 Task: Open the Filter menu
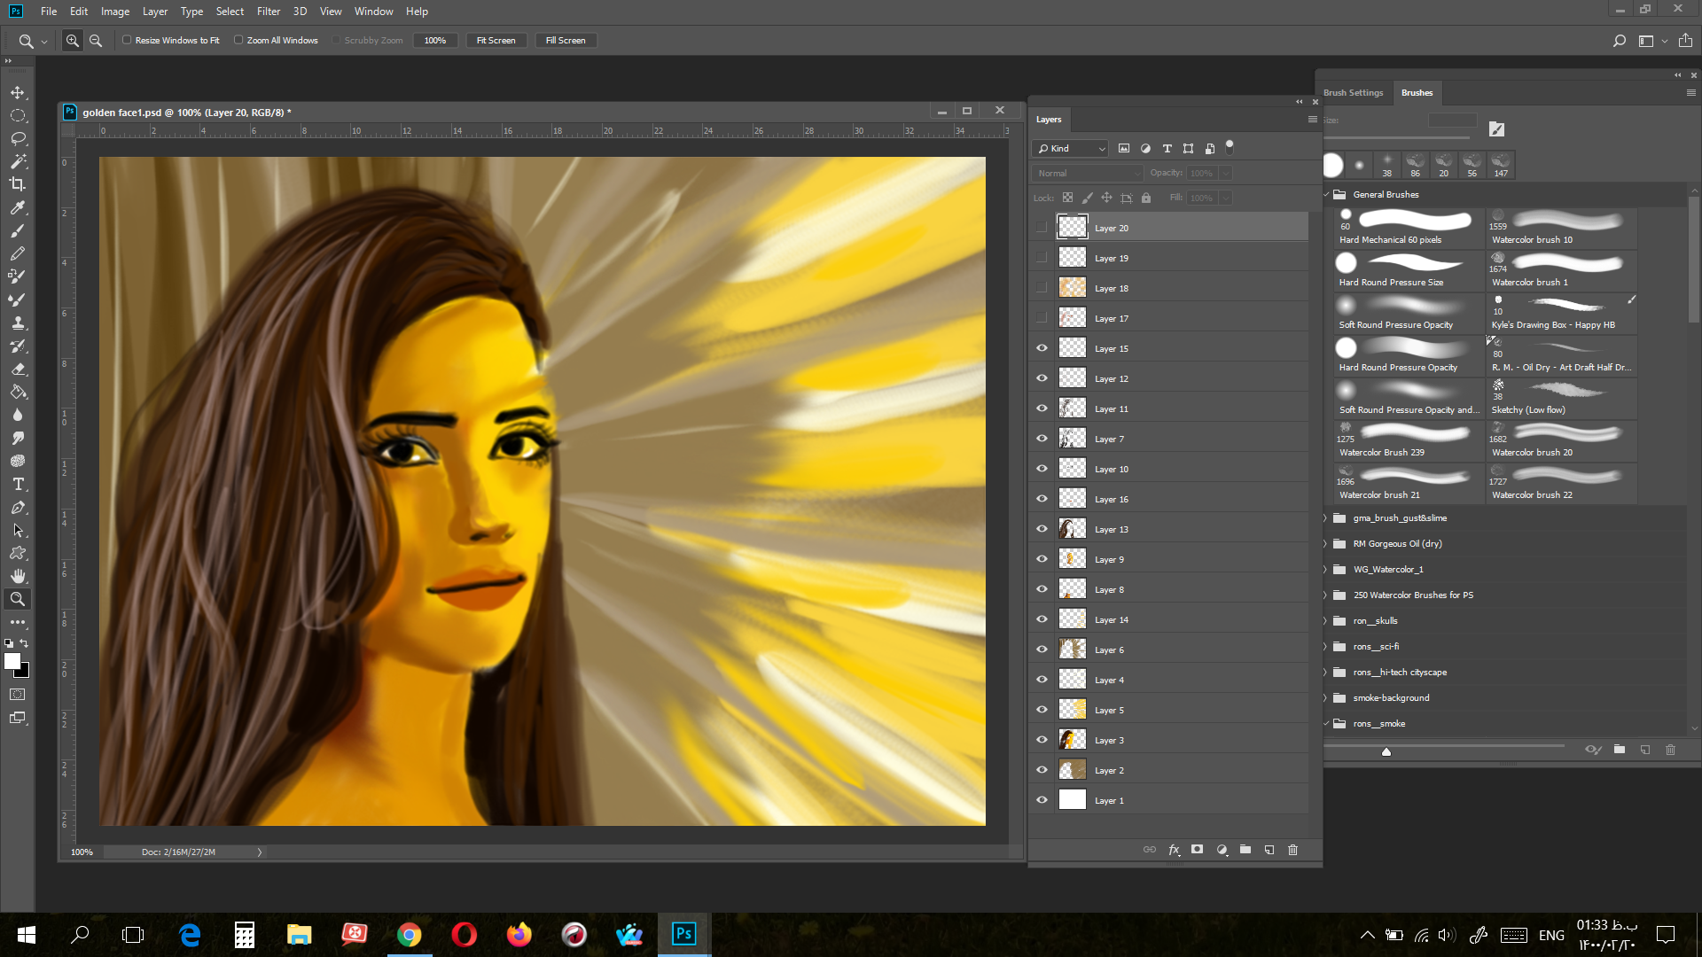tap(269, 12)
